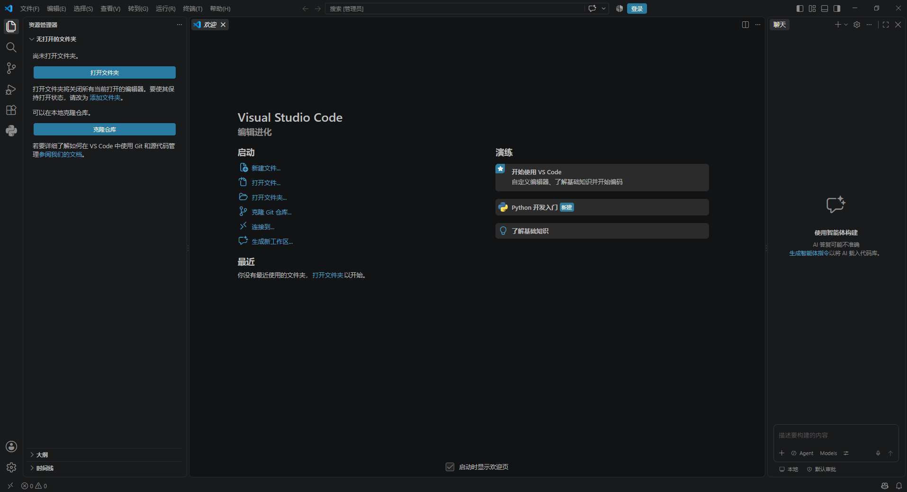Open notifications bell in status bar

898,486
